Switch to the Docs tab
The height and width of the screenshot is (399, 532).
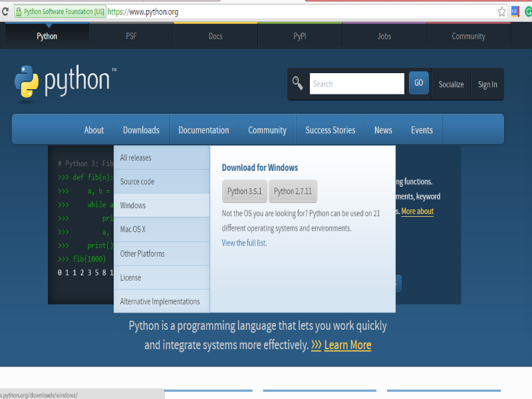coord(215,36)
